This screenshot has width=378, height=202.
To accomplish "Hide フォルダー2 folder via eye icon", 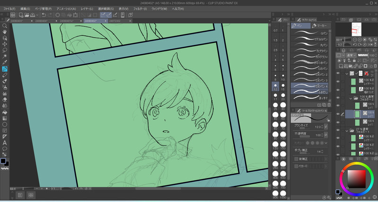I will (338, 98).
